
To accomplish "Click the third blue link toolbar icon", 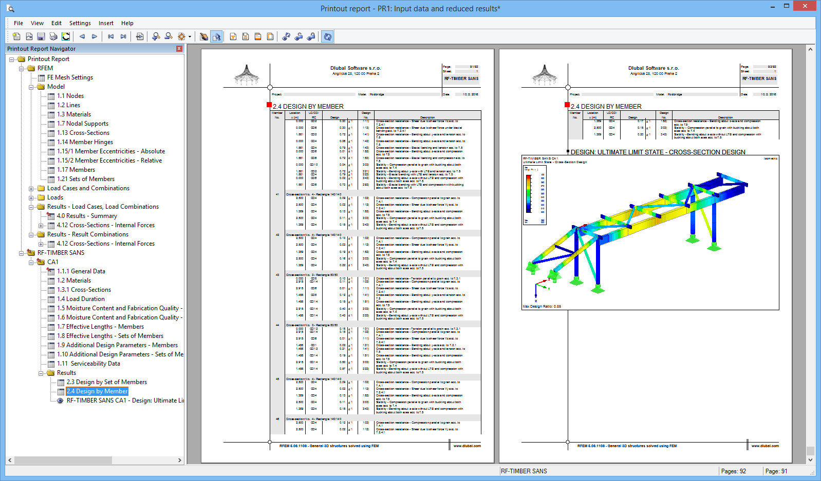I will tap(311, 36).
